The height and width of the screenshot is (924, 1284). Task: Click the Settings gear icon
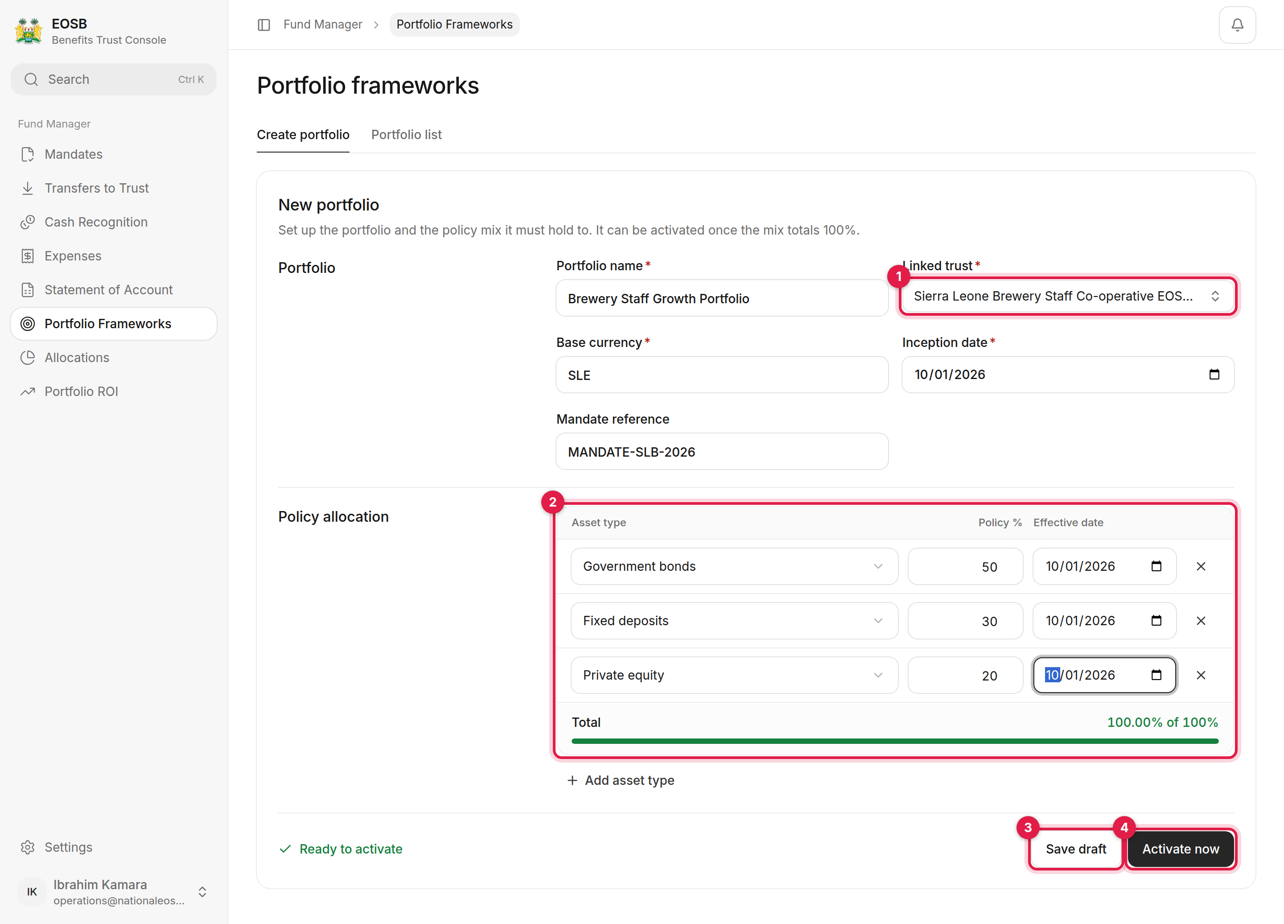[28, 847]
